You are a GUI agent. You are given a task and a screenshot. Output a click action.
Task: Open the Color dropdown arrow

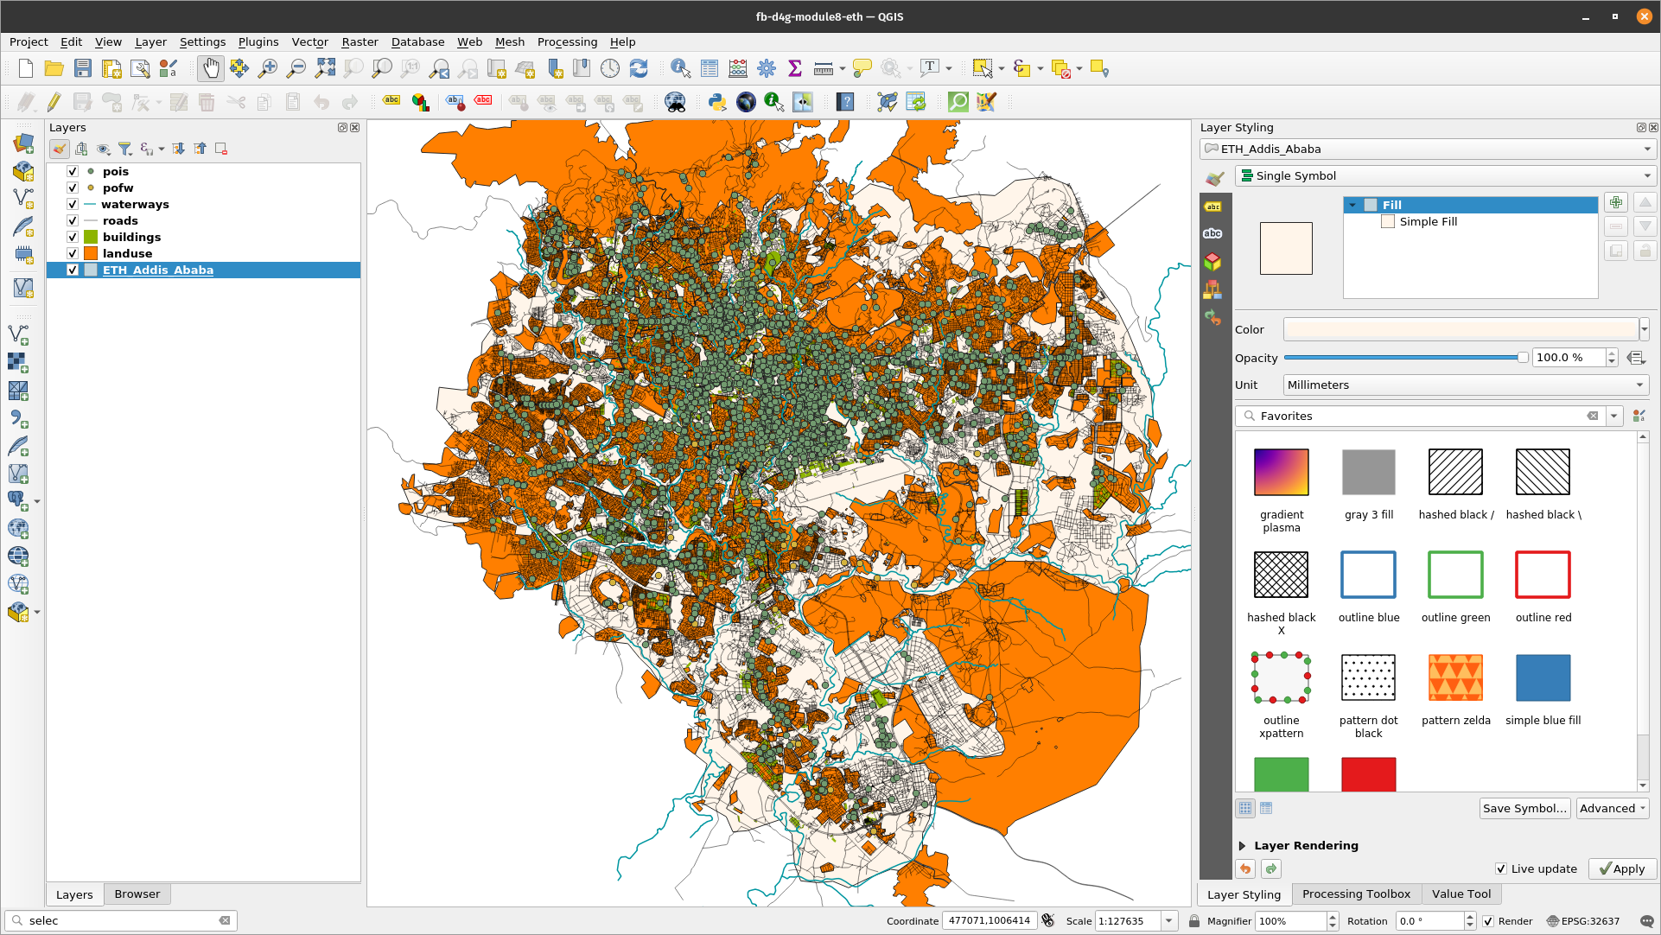tap(1645, 329)
